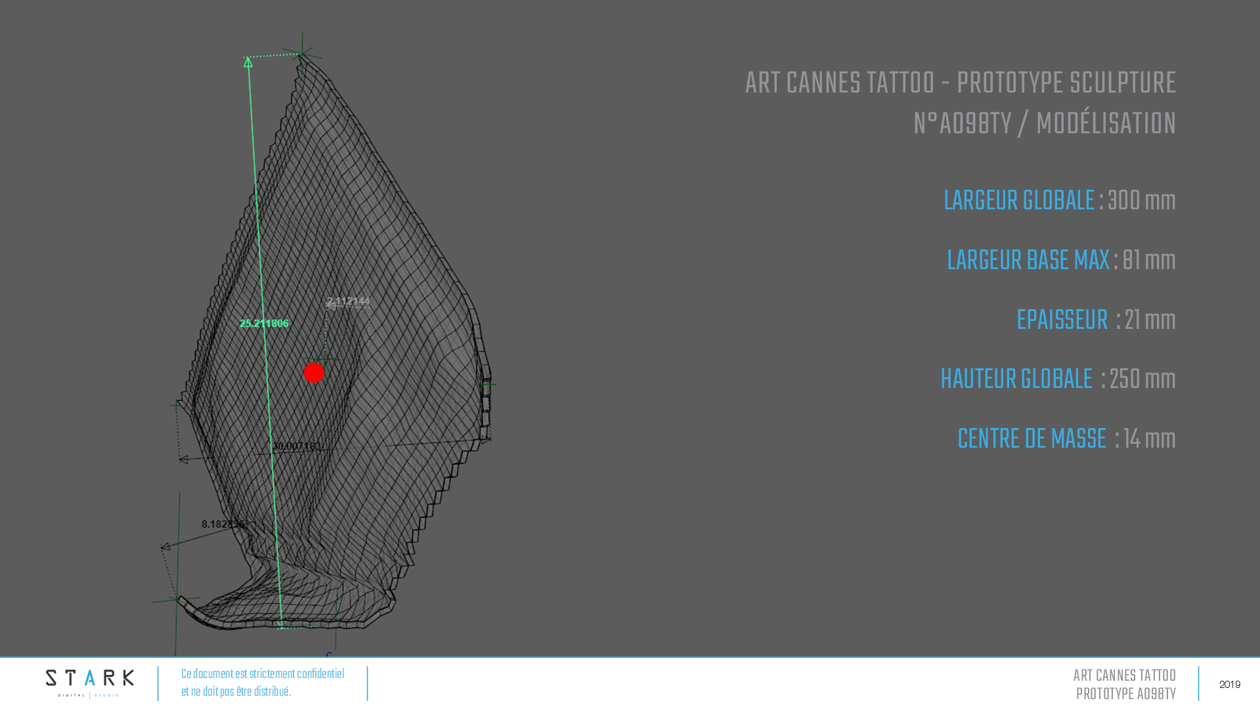The image size is (1260, 707).
Task: Select the 8.182836 base dimension label
Action: pos(223,524)
